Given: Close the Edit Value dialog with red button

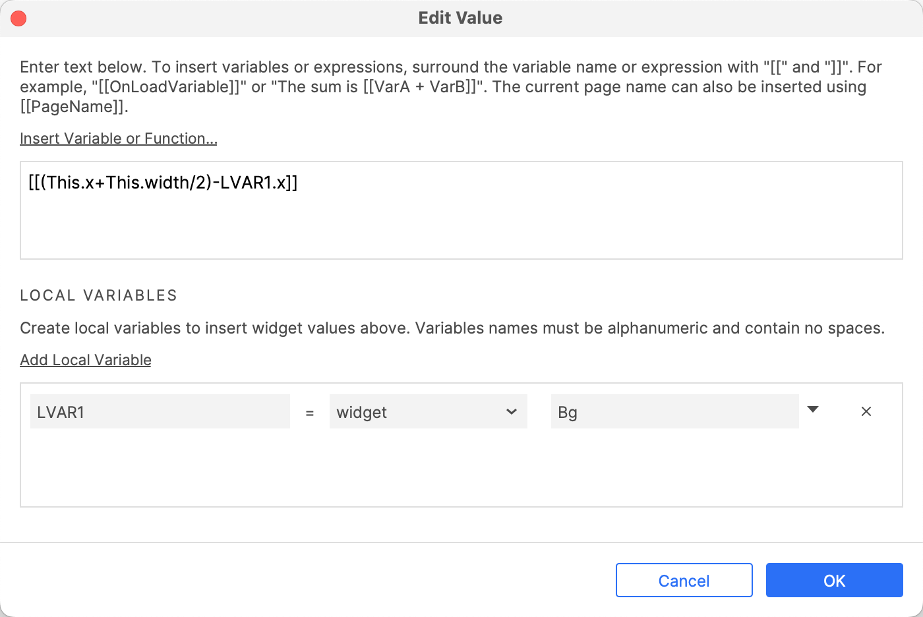Looking at the screenshot, I should tap(18, 18).
